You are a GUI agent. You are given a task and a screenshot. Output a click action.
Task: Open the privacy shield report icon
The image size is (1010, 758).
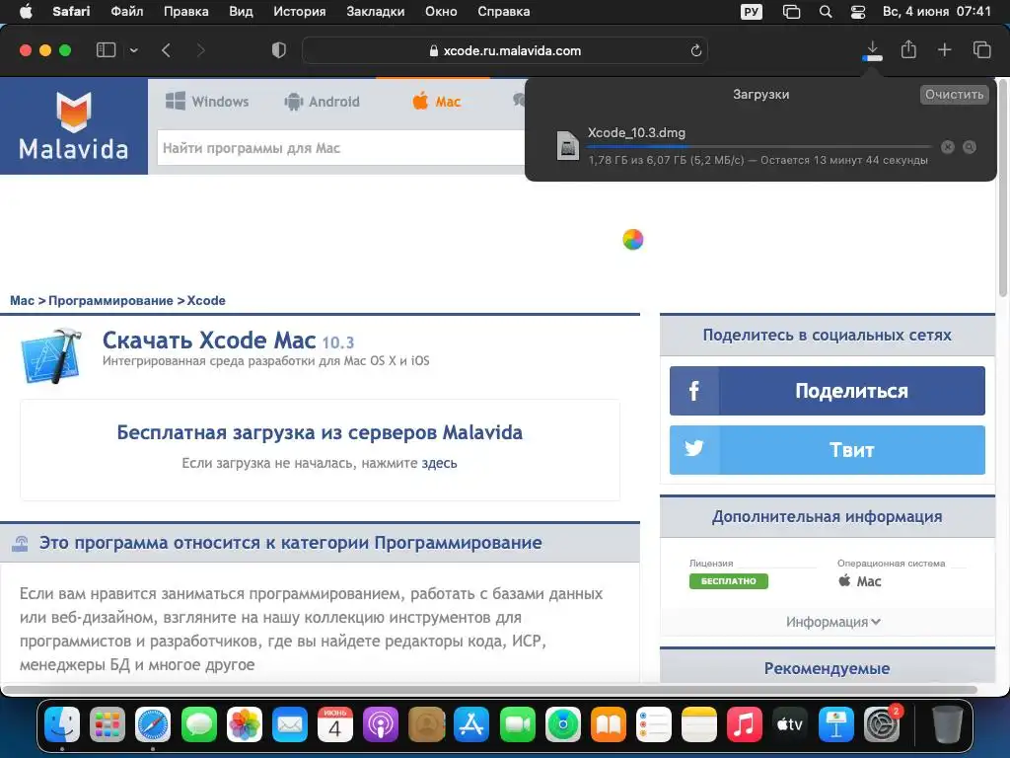(x=279, y=50)
